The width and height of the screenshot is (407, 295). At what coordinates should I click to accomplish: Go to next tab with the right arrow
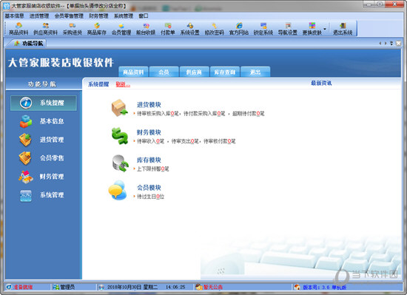pyautogui.click(x=386, y=44)
